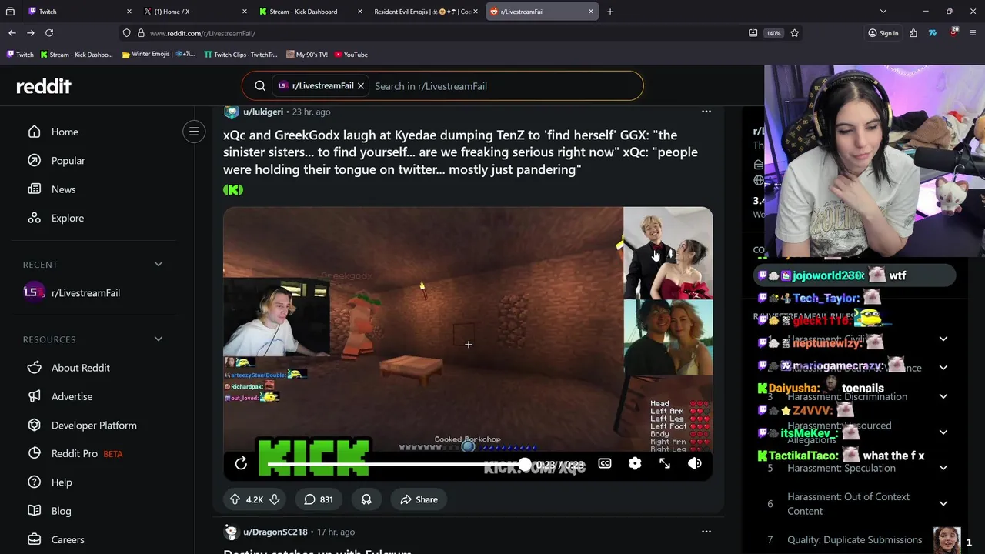This screenshot has width=985, height=554.
Task: Open Twitch Clips bookmark
Action: pyautogui.click(x=240, y=55)
